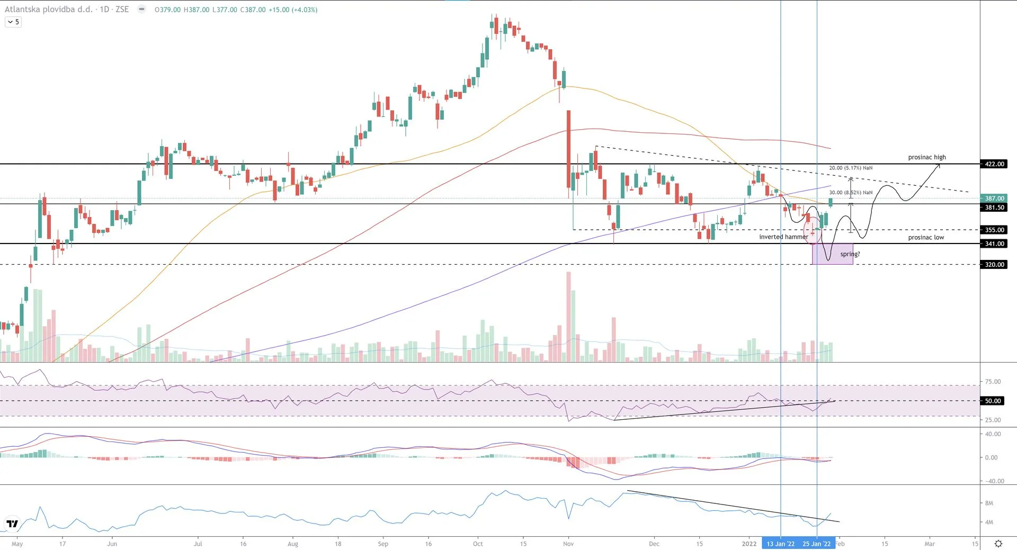The width and height of the screenshot is (1017, 550).
Task: Click the green 387.00 current price label
Action: 994,199
